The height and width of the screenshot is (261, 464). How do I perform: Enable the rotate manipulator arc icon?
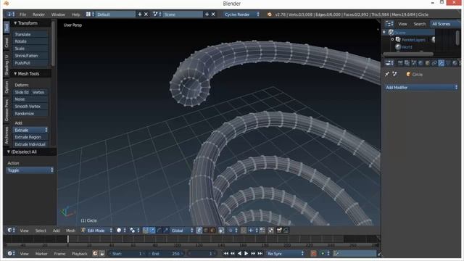click(159, 231)
